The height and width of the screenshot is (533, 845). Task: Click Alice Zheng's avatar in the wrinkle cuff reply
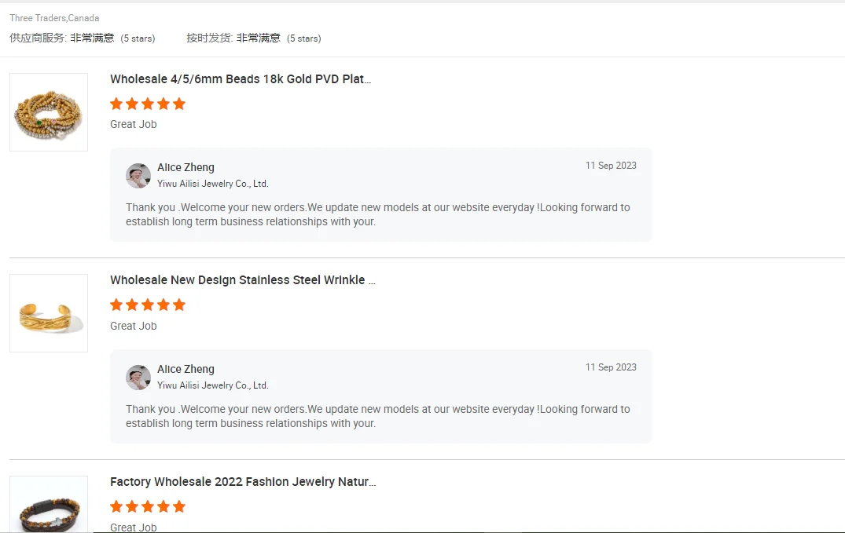(x=138, y=378)
